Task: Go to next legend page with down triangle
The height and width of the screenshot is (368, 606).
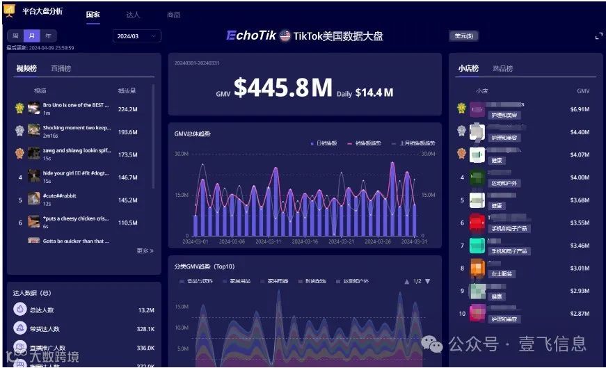Action: (x=427, y=282)
